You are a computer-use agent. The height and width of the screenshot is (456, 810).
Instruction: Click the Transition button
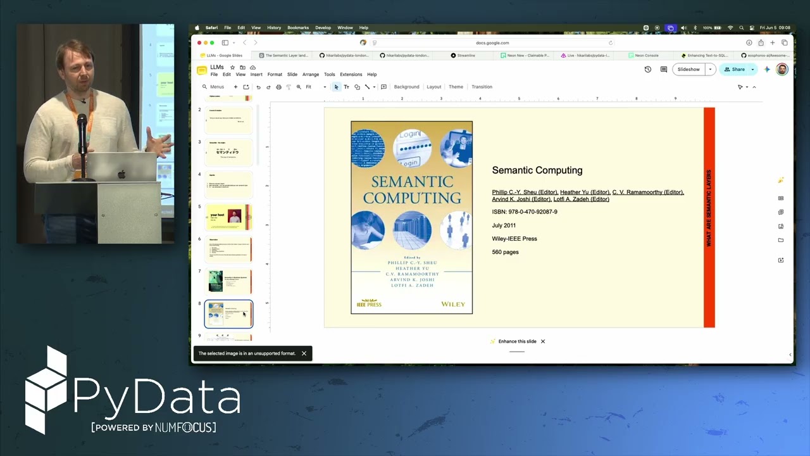pyautogui.click(x=482, y=87)
